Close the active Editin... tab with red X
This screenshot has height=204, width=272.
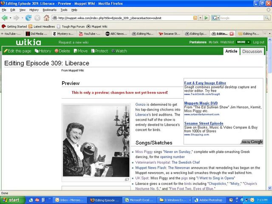click(232, 34)
